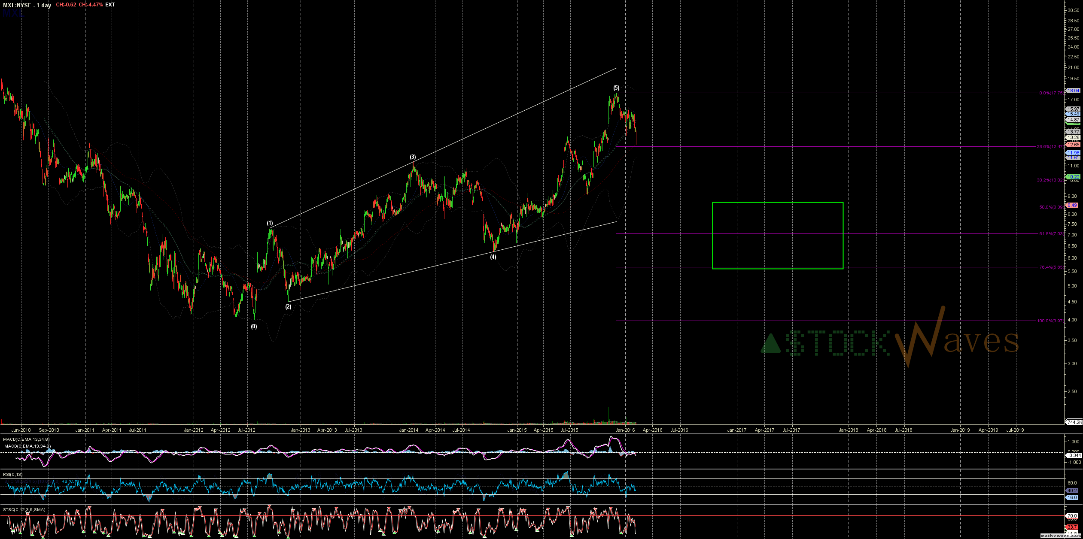Select the 100.0%(3.97) retracement label

1050,321
